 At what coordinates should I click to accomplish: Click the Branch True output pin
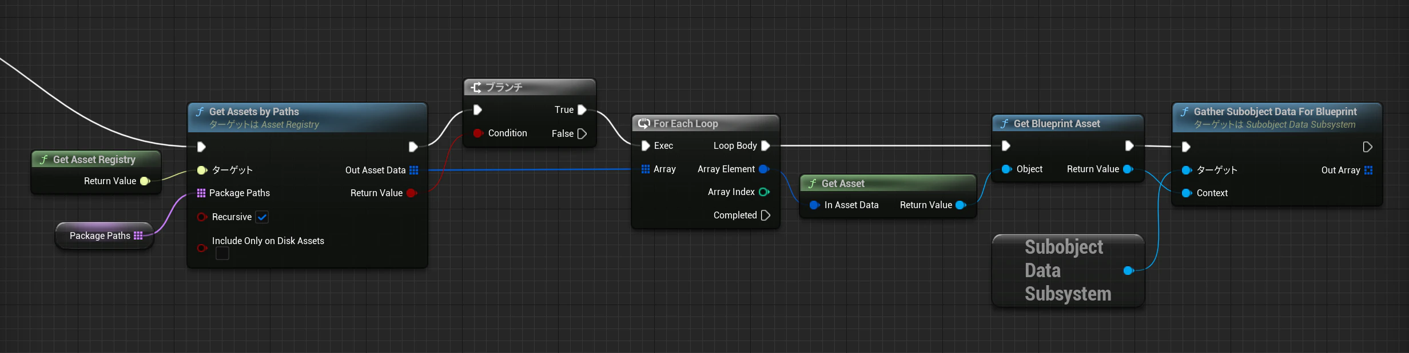coord(582,109)
